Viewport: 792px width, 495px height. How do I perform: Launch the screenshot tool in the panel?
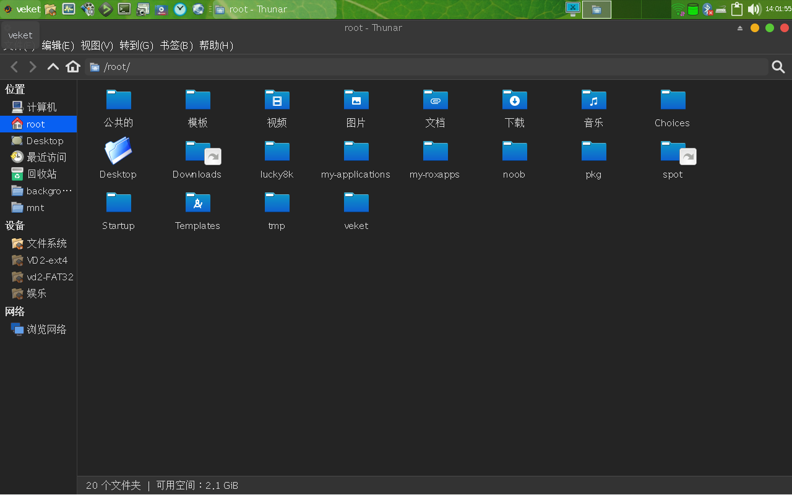[x=143, y=9]
